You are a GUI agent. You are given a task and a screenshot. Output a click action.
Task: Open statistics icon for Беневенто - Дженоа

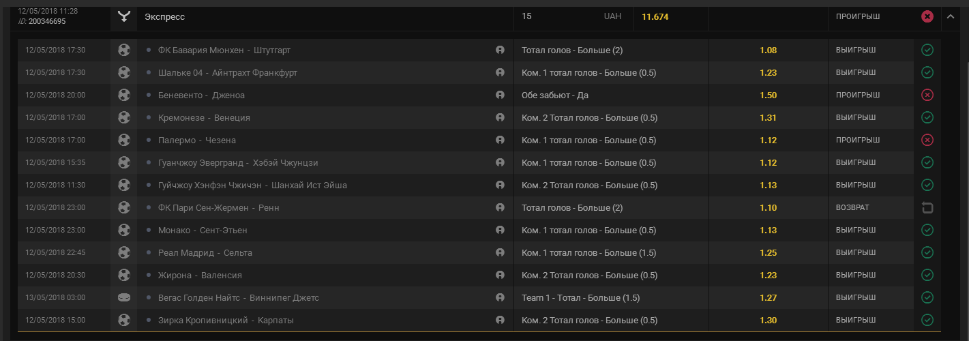pyautogui.click(x=500, y=95)
